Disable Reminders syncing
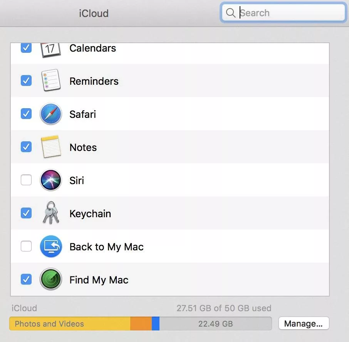Image resolution: width=349 pixels, height=342 pixels. (26, 81)
